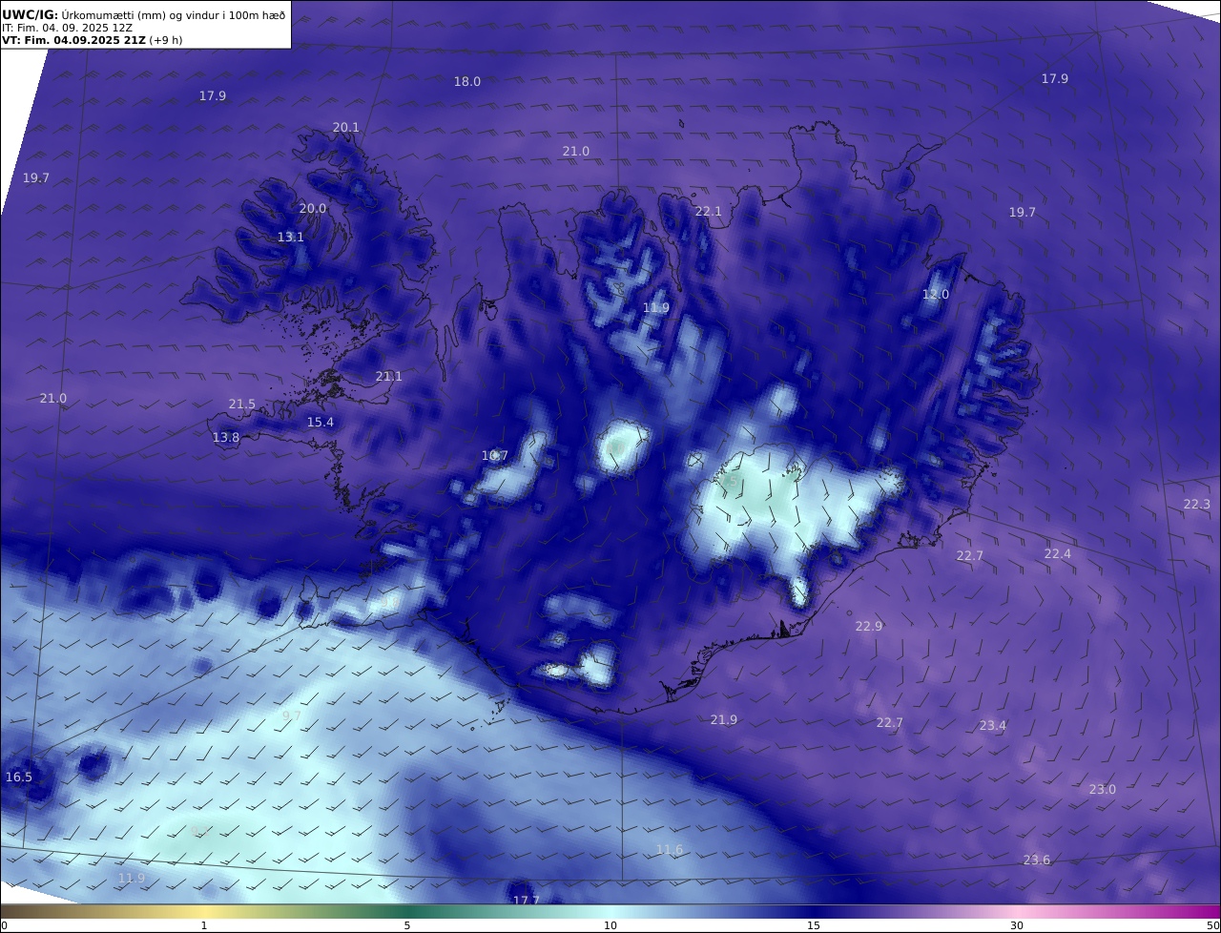Click the map value 22.3

click(1197, 505)
